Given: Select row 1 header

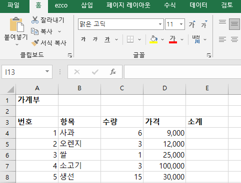Looking at the screenshot, I should click(7, 100).
